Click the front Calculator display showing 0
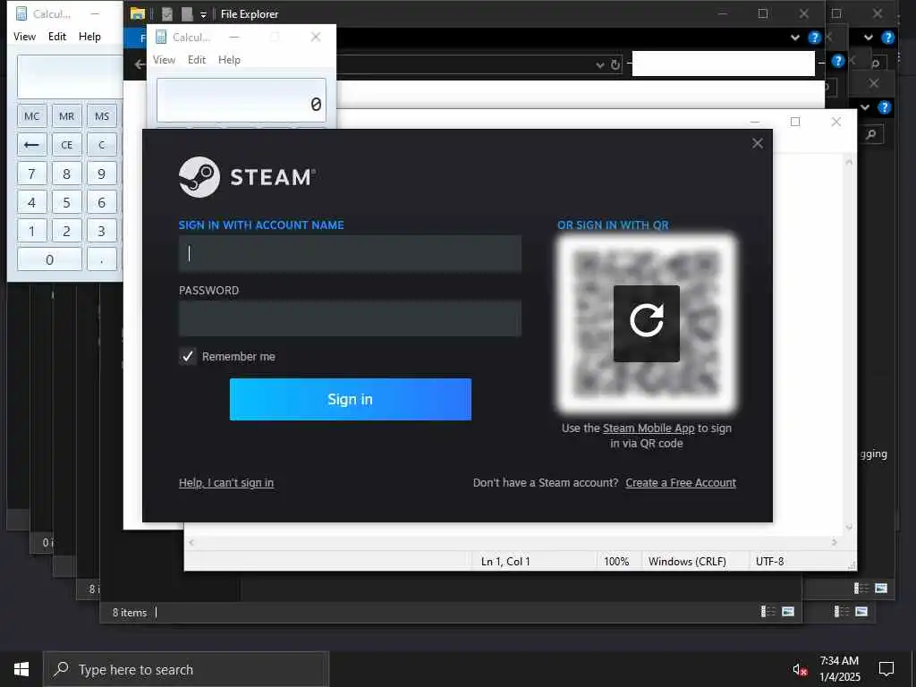Screen dimensions: 916x687 click(242, 100)
